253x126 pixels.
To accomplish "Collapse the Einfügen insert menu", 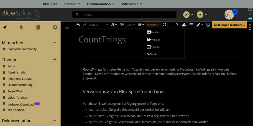I will (153, 25).
